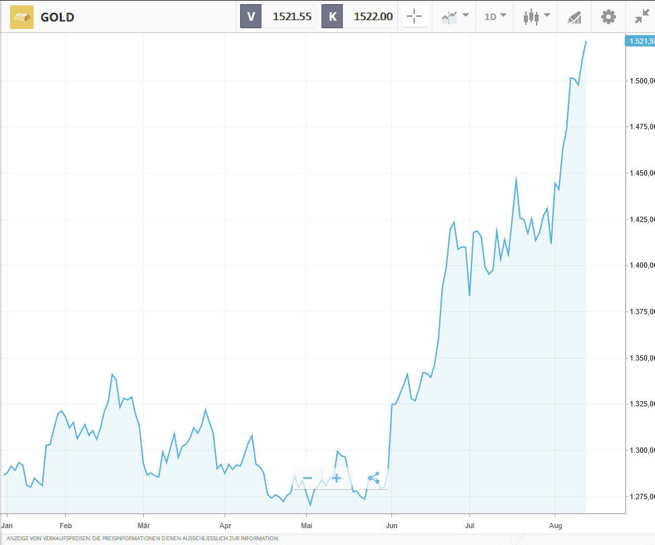Select the Aug marker on the time axis
This screenshot has height=545, width=655.
point(555,525)
